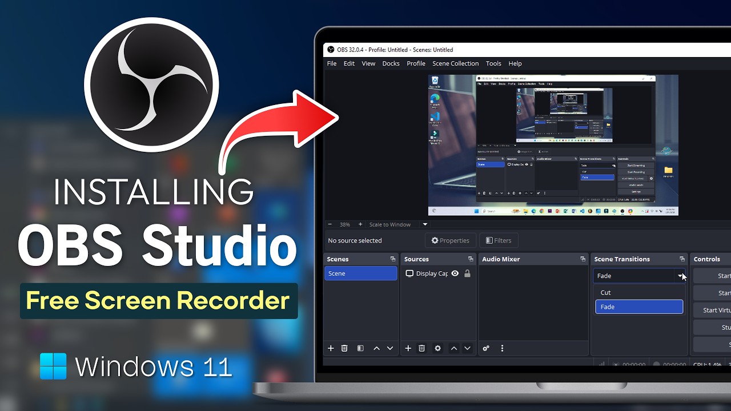Click the Start Virtual Camera button
Image resolution: width=731 pixels, height=411 pixels.
point(712,310)
